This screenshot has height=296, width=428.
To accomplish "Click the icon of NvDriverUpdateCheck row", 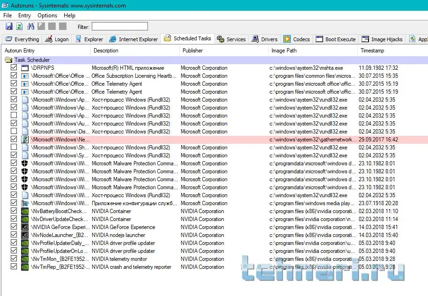I will point(25,219).
